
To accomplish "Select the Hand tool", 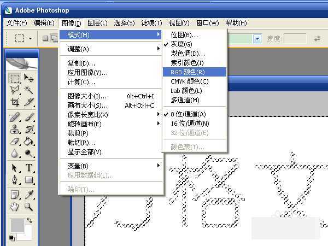I will point(15,207).
